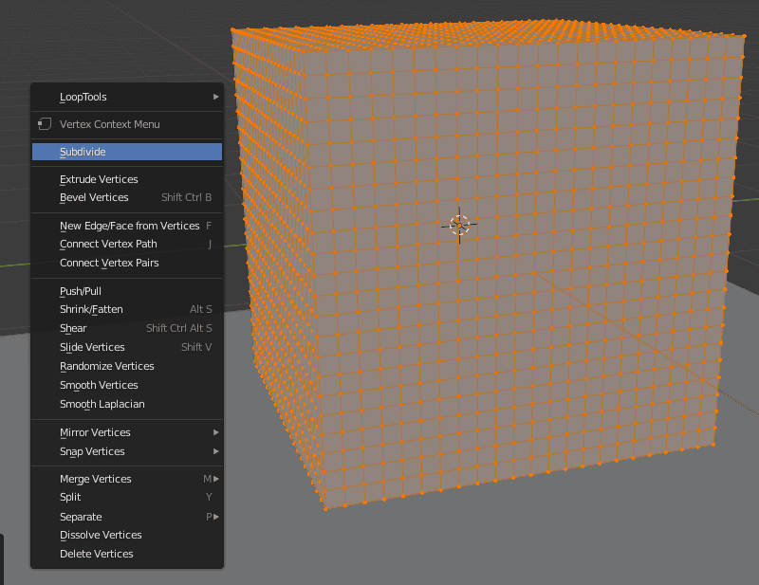Click the Vertex Context Menu icon

coord(44,124)
